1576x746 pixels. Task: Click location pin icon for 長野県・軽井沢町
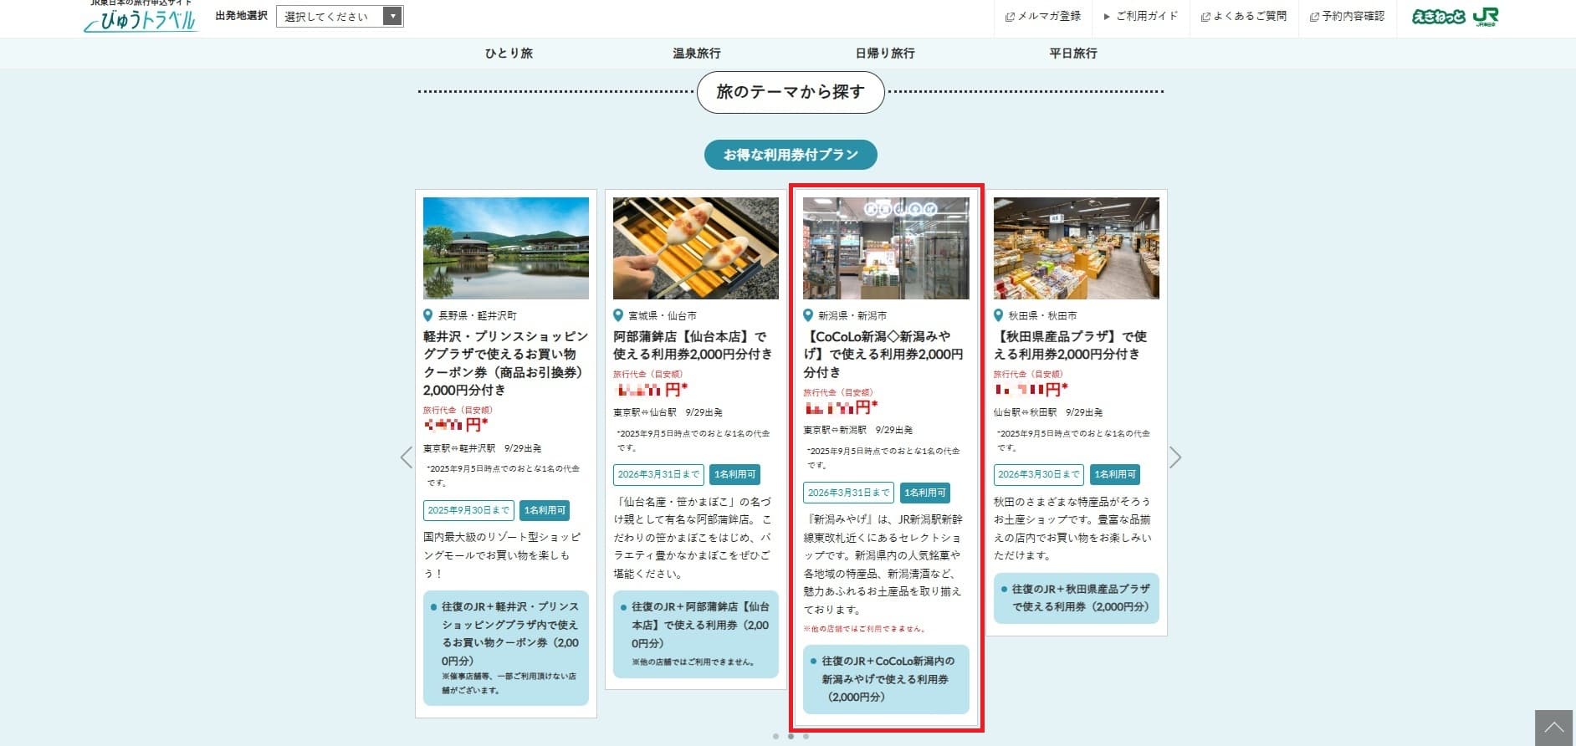click(x=428, y=315)
